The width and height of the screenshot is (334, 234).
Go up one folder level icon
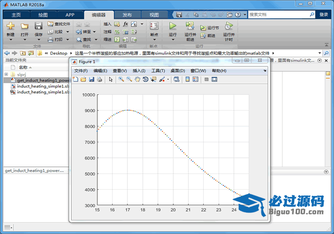point(23,53)
